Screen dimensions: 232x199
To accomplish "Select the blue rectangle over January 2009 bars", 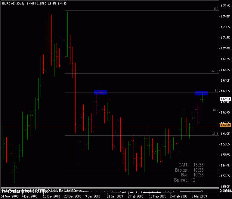I will click(x=100, y=92).
